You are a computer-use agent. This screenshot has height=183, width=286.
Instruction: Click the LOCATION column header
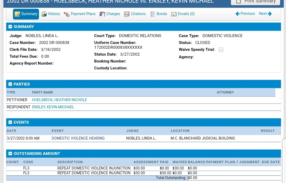point(180,131)
